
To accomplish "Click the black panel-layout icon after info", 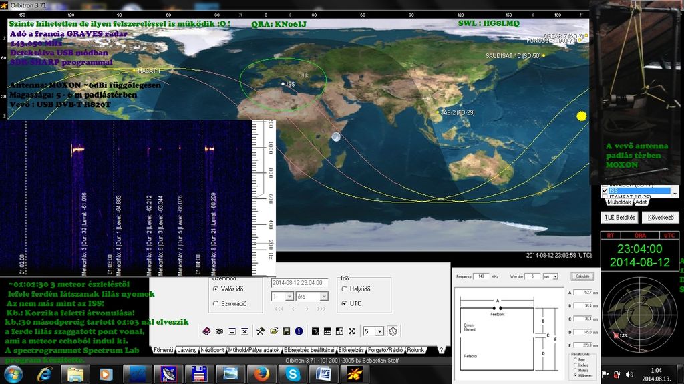I will pos(315,331).
